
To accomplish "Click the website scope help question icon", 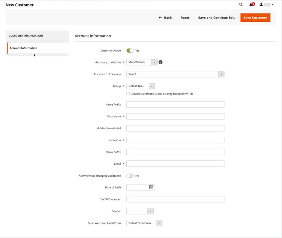I will (161, 62).
